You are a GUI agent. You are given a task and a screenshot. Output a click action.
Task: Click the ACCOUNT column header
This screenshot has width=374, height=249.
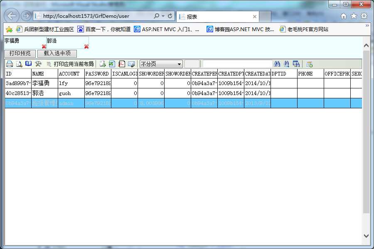[x=71, y=73]
